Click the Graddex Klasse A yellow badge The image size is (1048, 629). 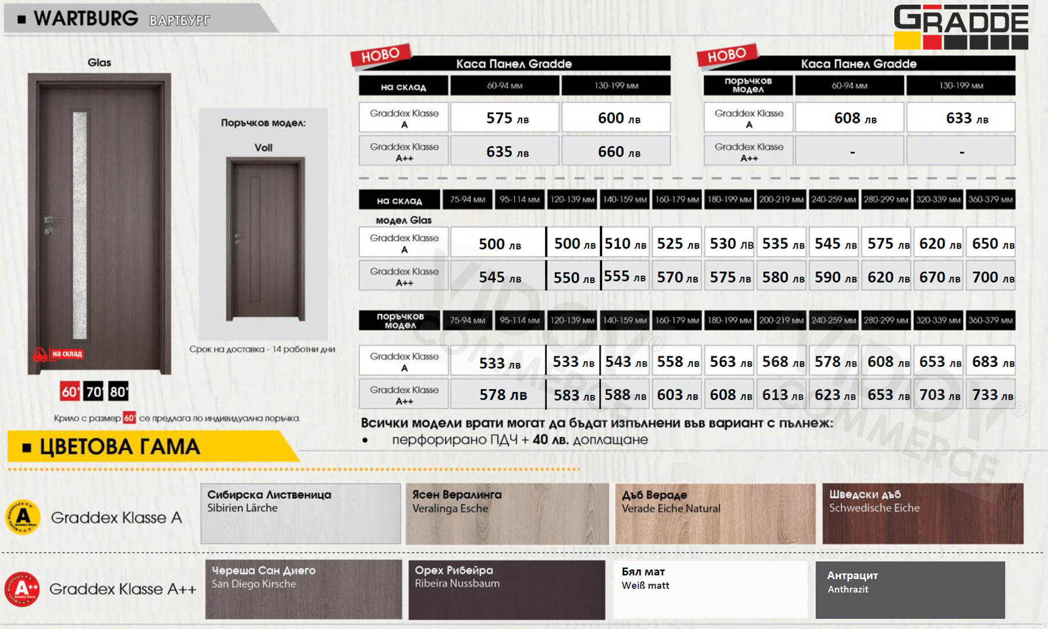click(23, 517)
